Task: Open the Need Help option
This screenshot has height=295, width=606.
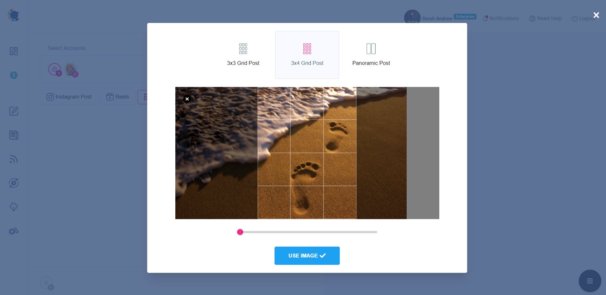Action: click(545, 18)
